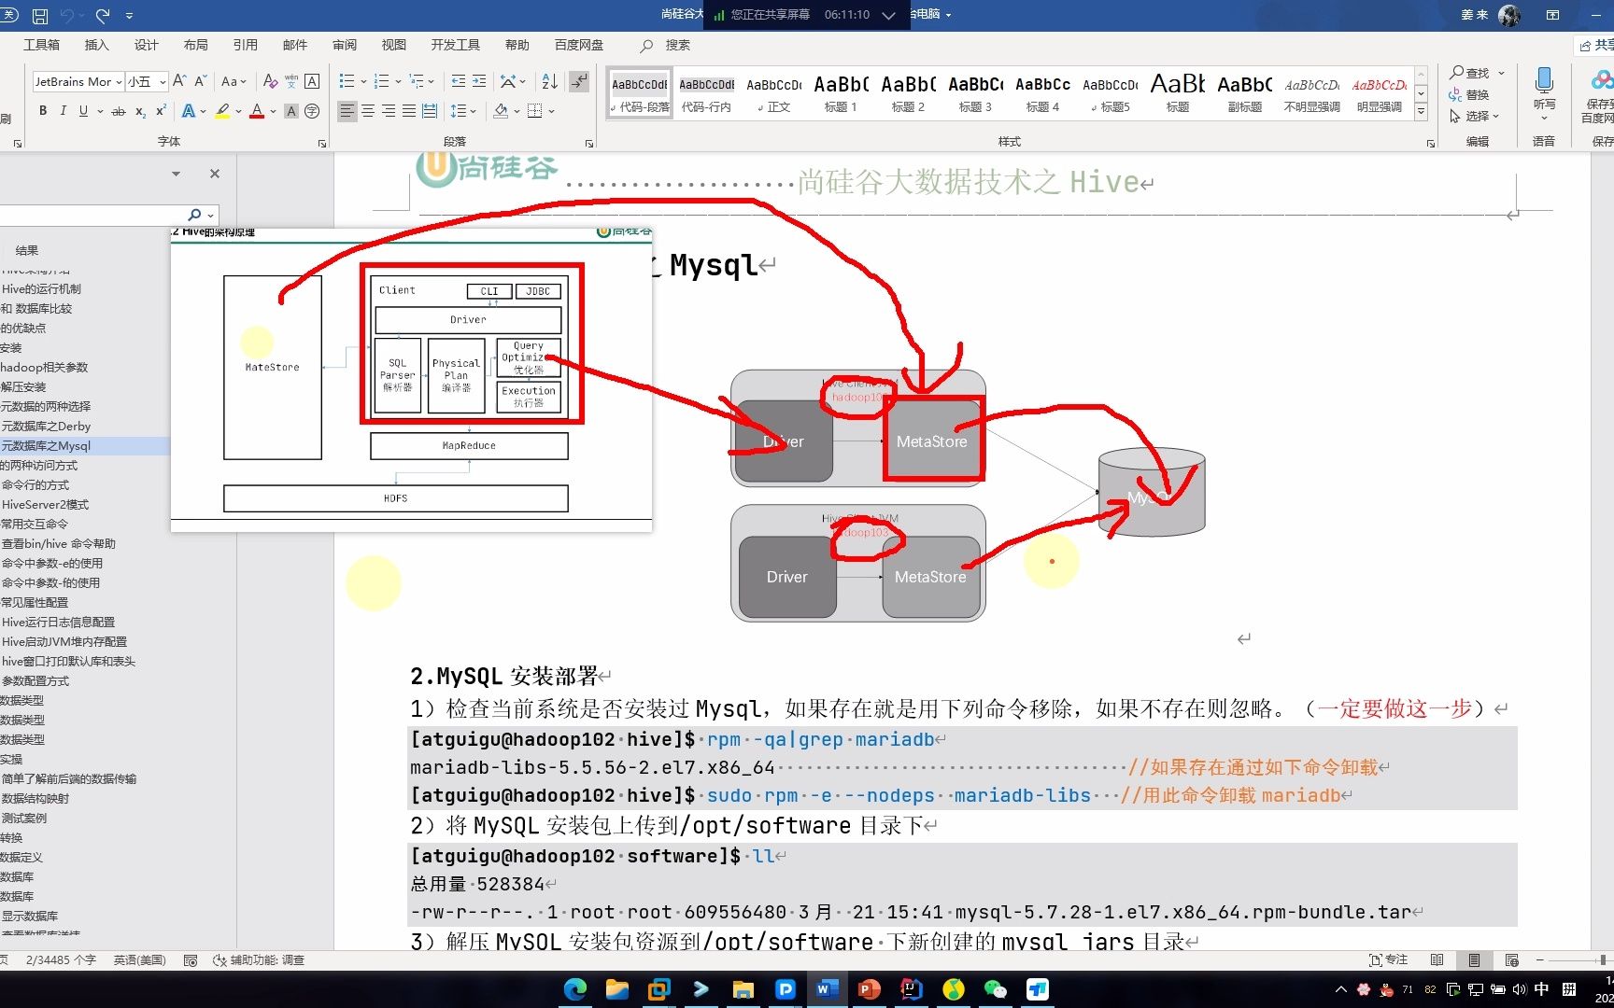Click the Clear All Formatting icon
The width and height of the screenshot is (1614, 1008).
[270, 81]
